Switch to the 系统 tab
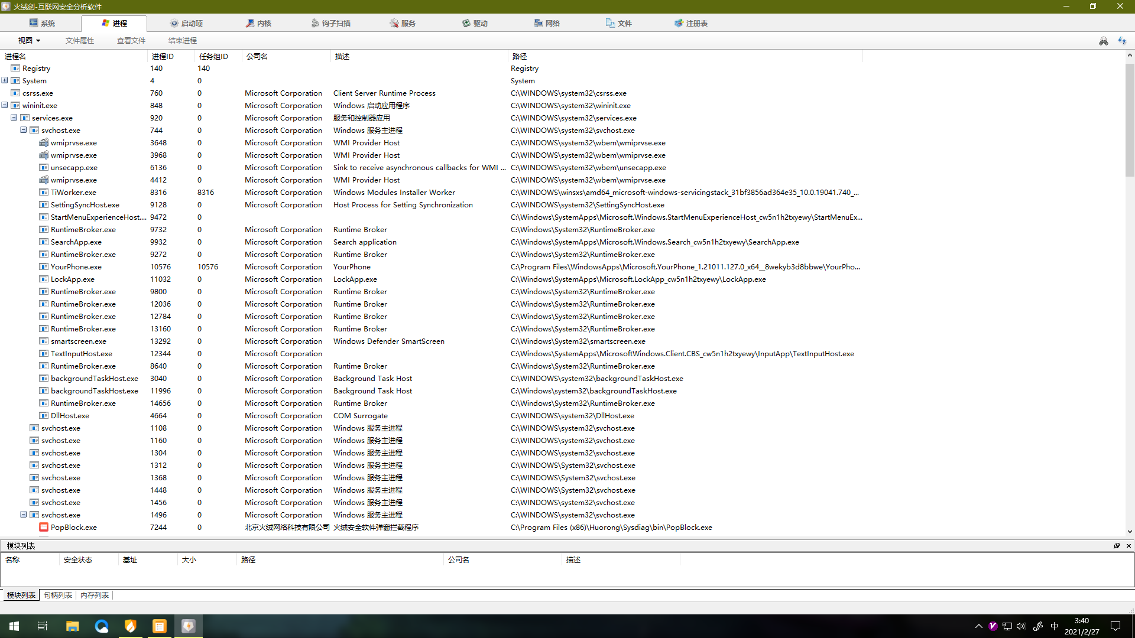This screenshot has height=638, width=1135. coord(42,23)
